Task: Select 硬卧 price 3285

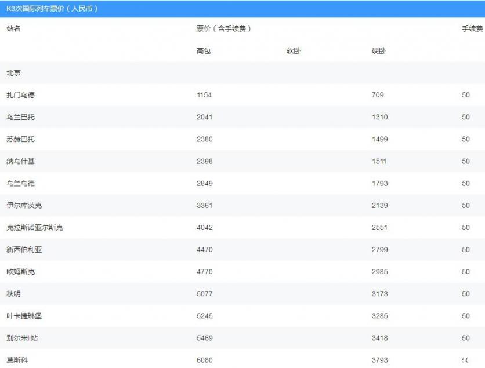Action: pyautogui.click(x=379, y=316)
